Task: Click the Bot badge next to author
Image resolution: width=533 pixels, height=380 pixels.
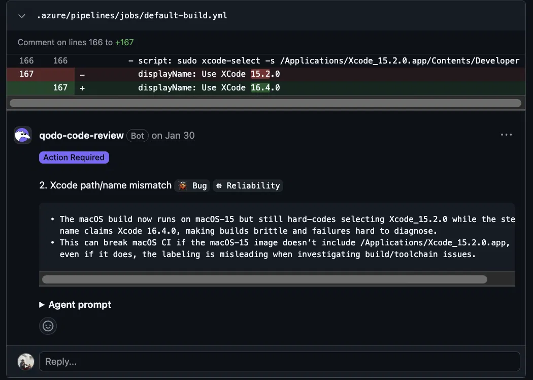Action: [138, 136]
